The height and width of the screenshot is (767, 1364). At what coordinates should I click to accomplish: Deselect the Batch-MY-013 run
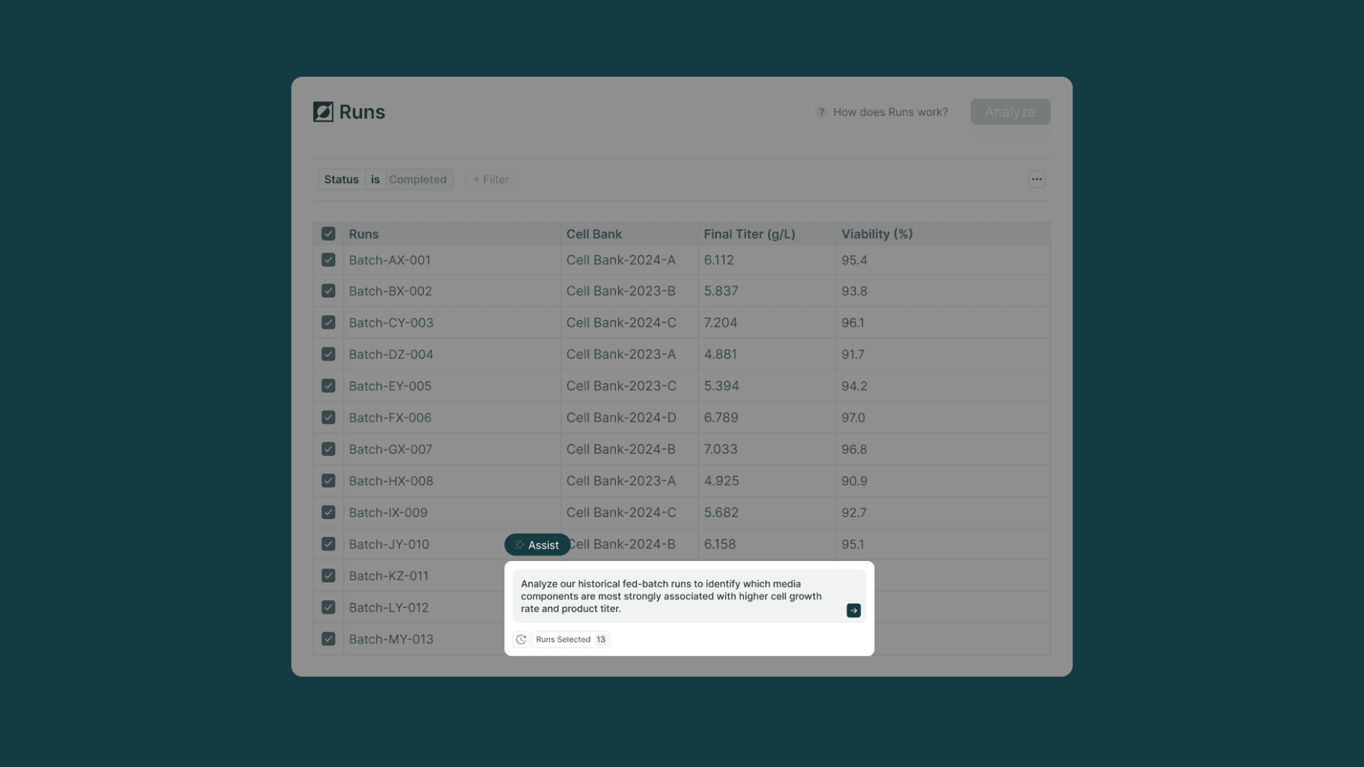[328, 638]
